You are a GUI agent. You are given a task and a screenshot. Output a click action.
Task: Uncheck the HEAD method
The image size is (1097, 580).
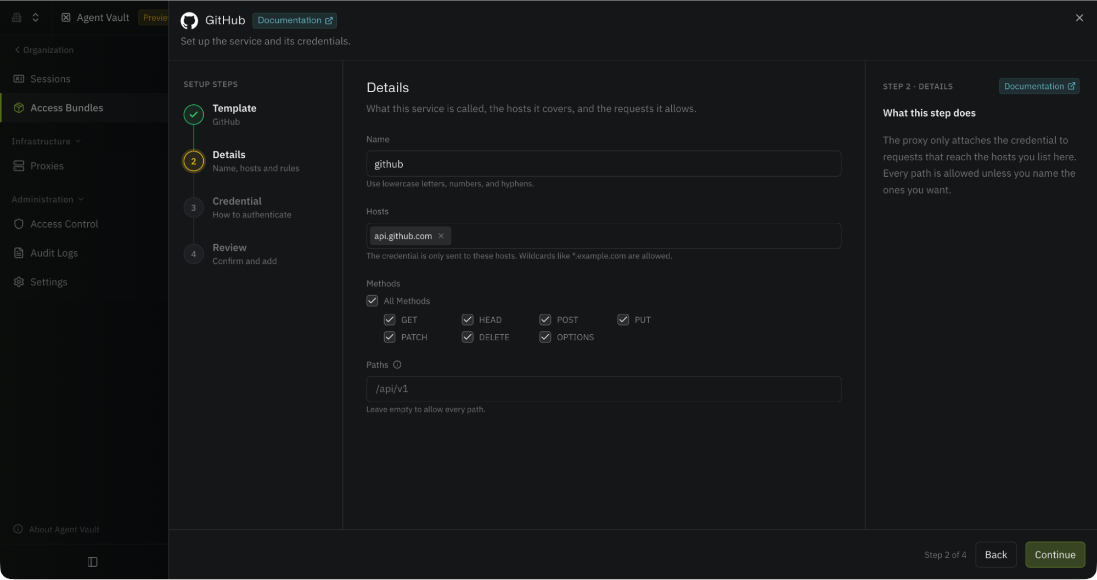coord(468,320)
